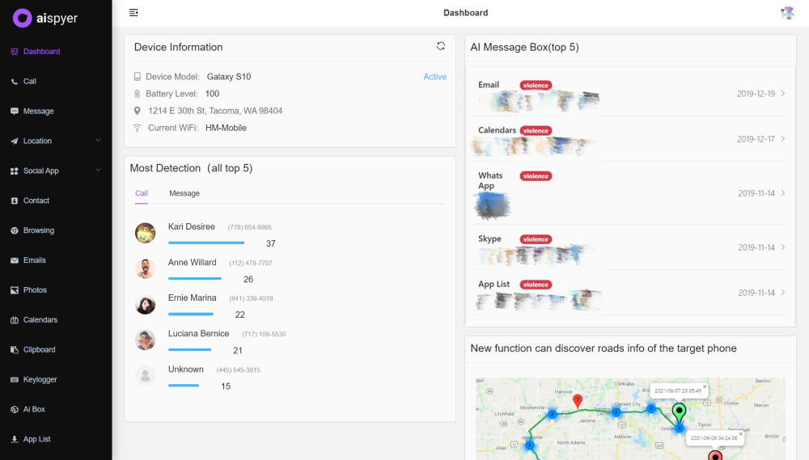Click the violence tag on Whats App
The height and width of the screenshot is (460, 809).
click(x=536, y=176)
